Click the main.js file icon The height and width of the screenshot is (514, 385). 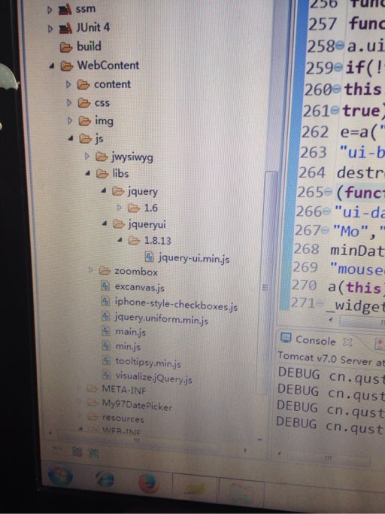(106, 330)
